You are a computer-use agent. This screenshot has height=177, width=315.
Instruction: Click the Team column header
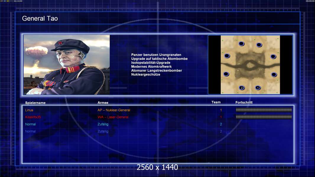[x=216, y=102]
